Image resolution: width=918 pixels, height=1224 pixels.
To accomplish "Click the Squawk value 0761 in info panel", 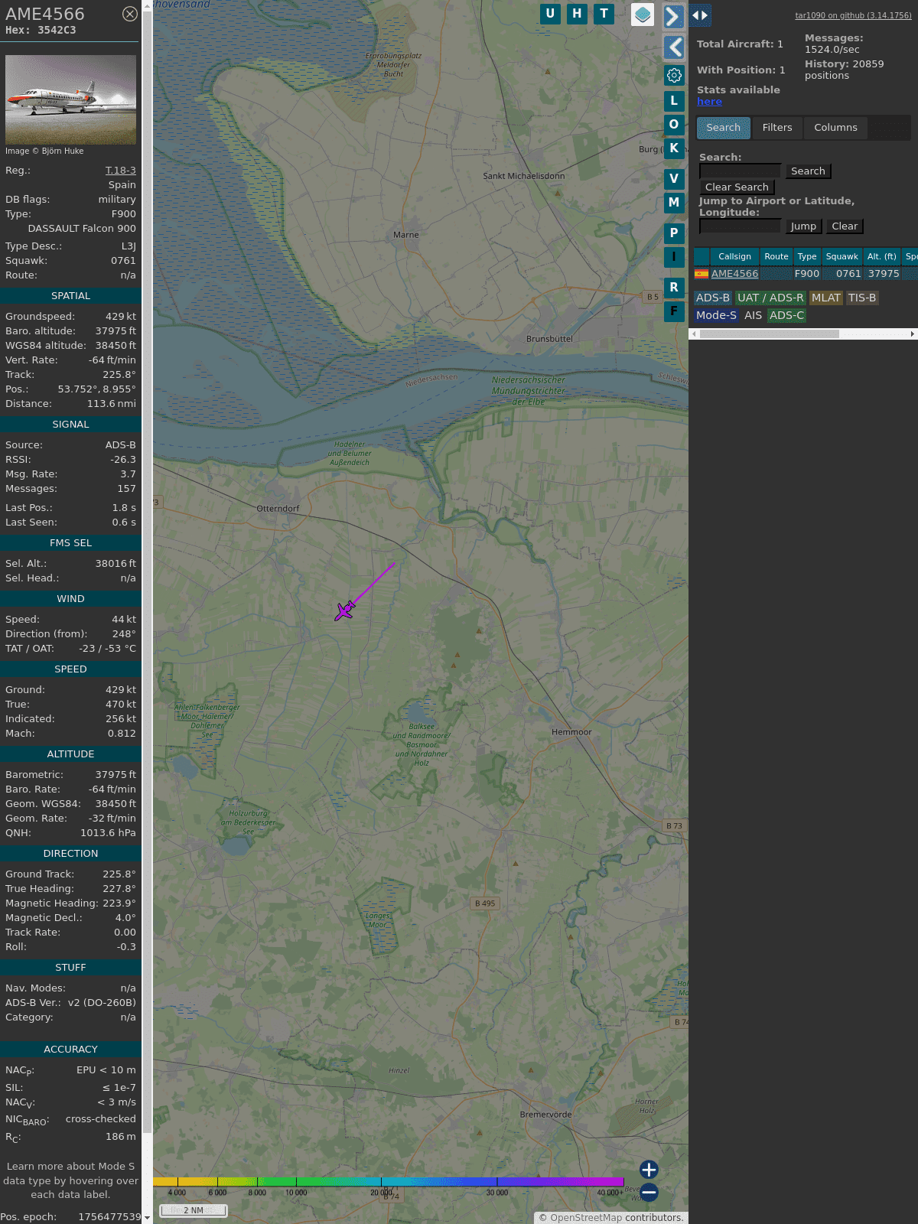I will tap(123, 261).
